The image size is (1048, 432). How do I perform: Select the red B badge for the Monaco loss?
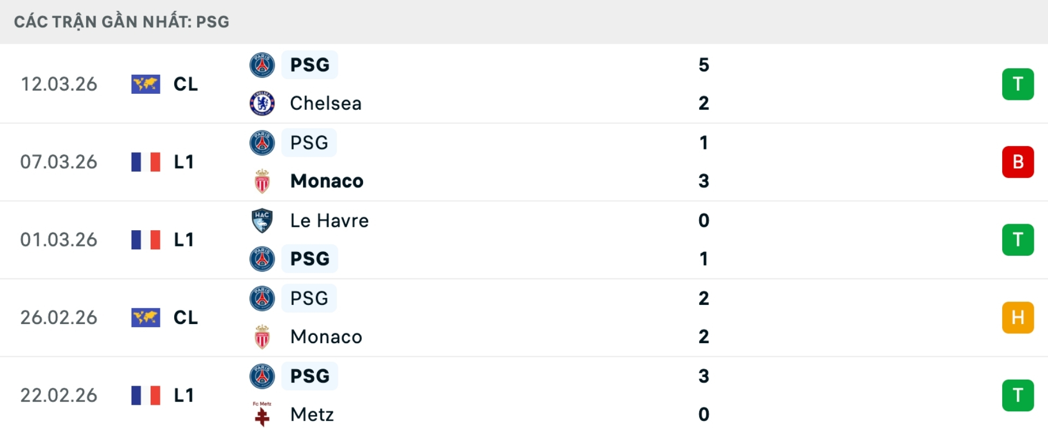(x=1018, y=161)
